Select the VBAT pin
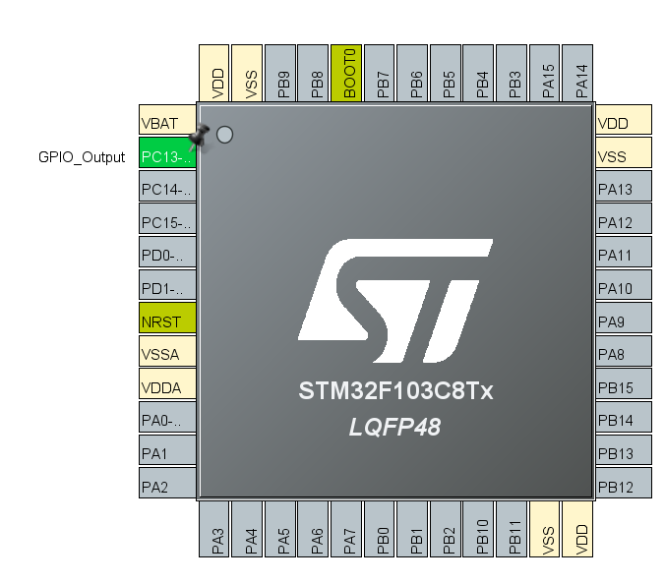The height and width of the screenshot is (583, 665). [x=167, y=120]
